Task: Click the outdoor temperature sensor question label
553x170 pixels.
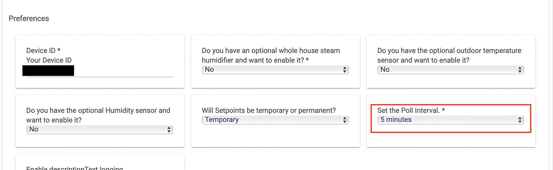Action: (449, 55)
